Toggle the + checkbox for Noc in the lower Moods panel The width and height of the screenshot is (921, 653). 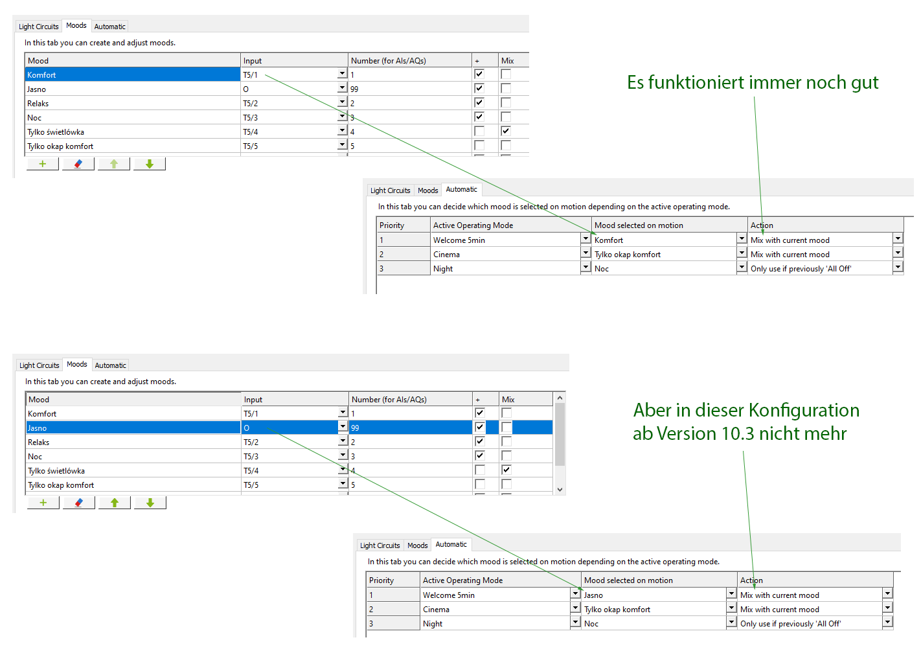(x=480, y=456)
